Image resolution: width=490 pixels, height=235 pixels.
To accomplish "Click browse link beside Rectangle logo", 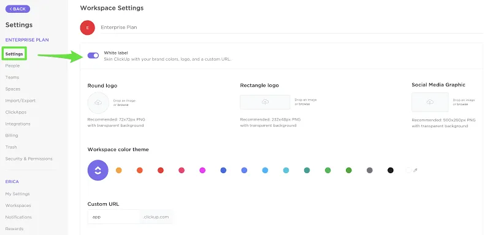I will [304, 104].
